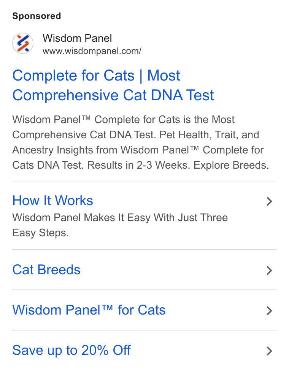This screenshot has height=370, width=289.
Task: Click the 'Explore Breeds.' text in description
Action: 231,165
